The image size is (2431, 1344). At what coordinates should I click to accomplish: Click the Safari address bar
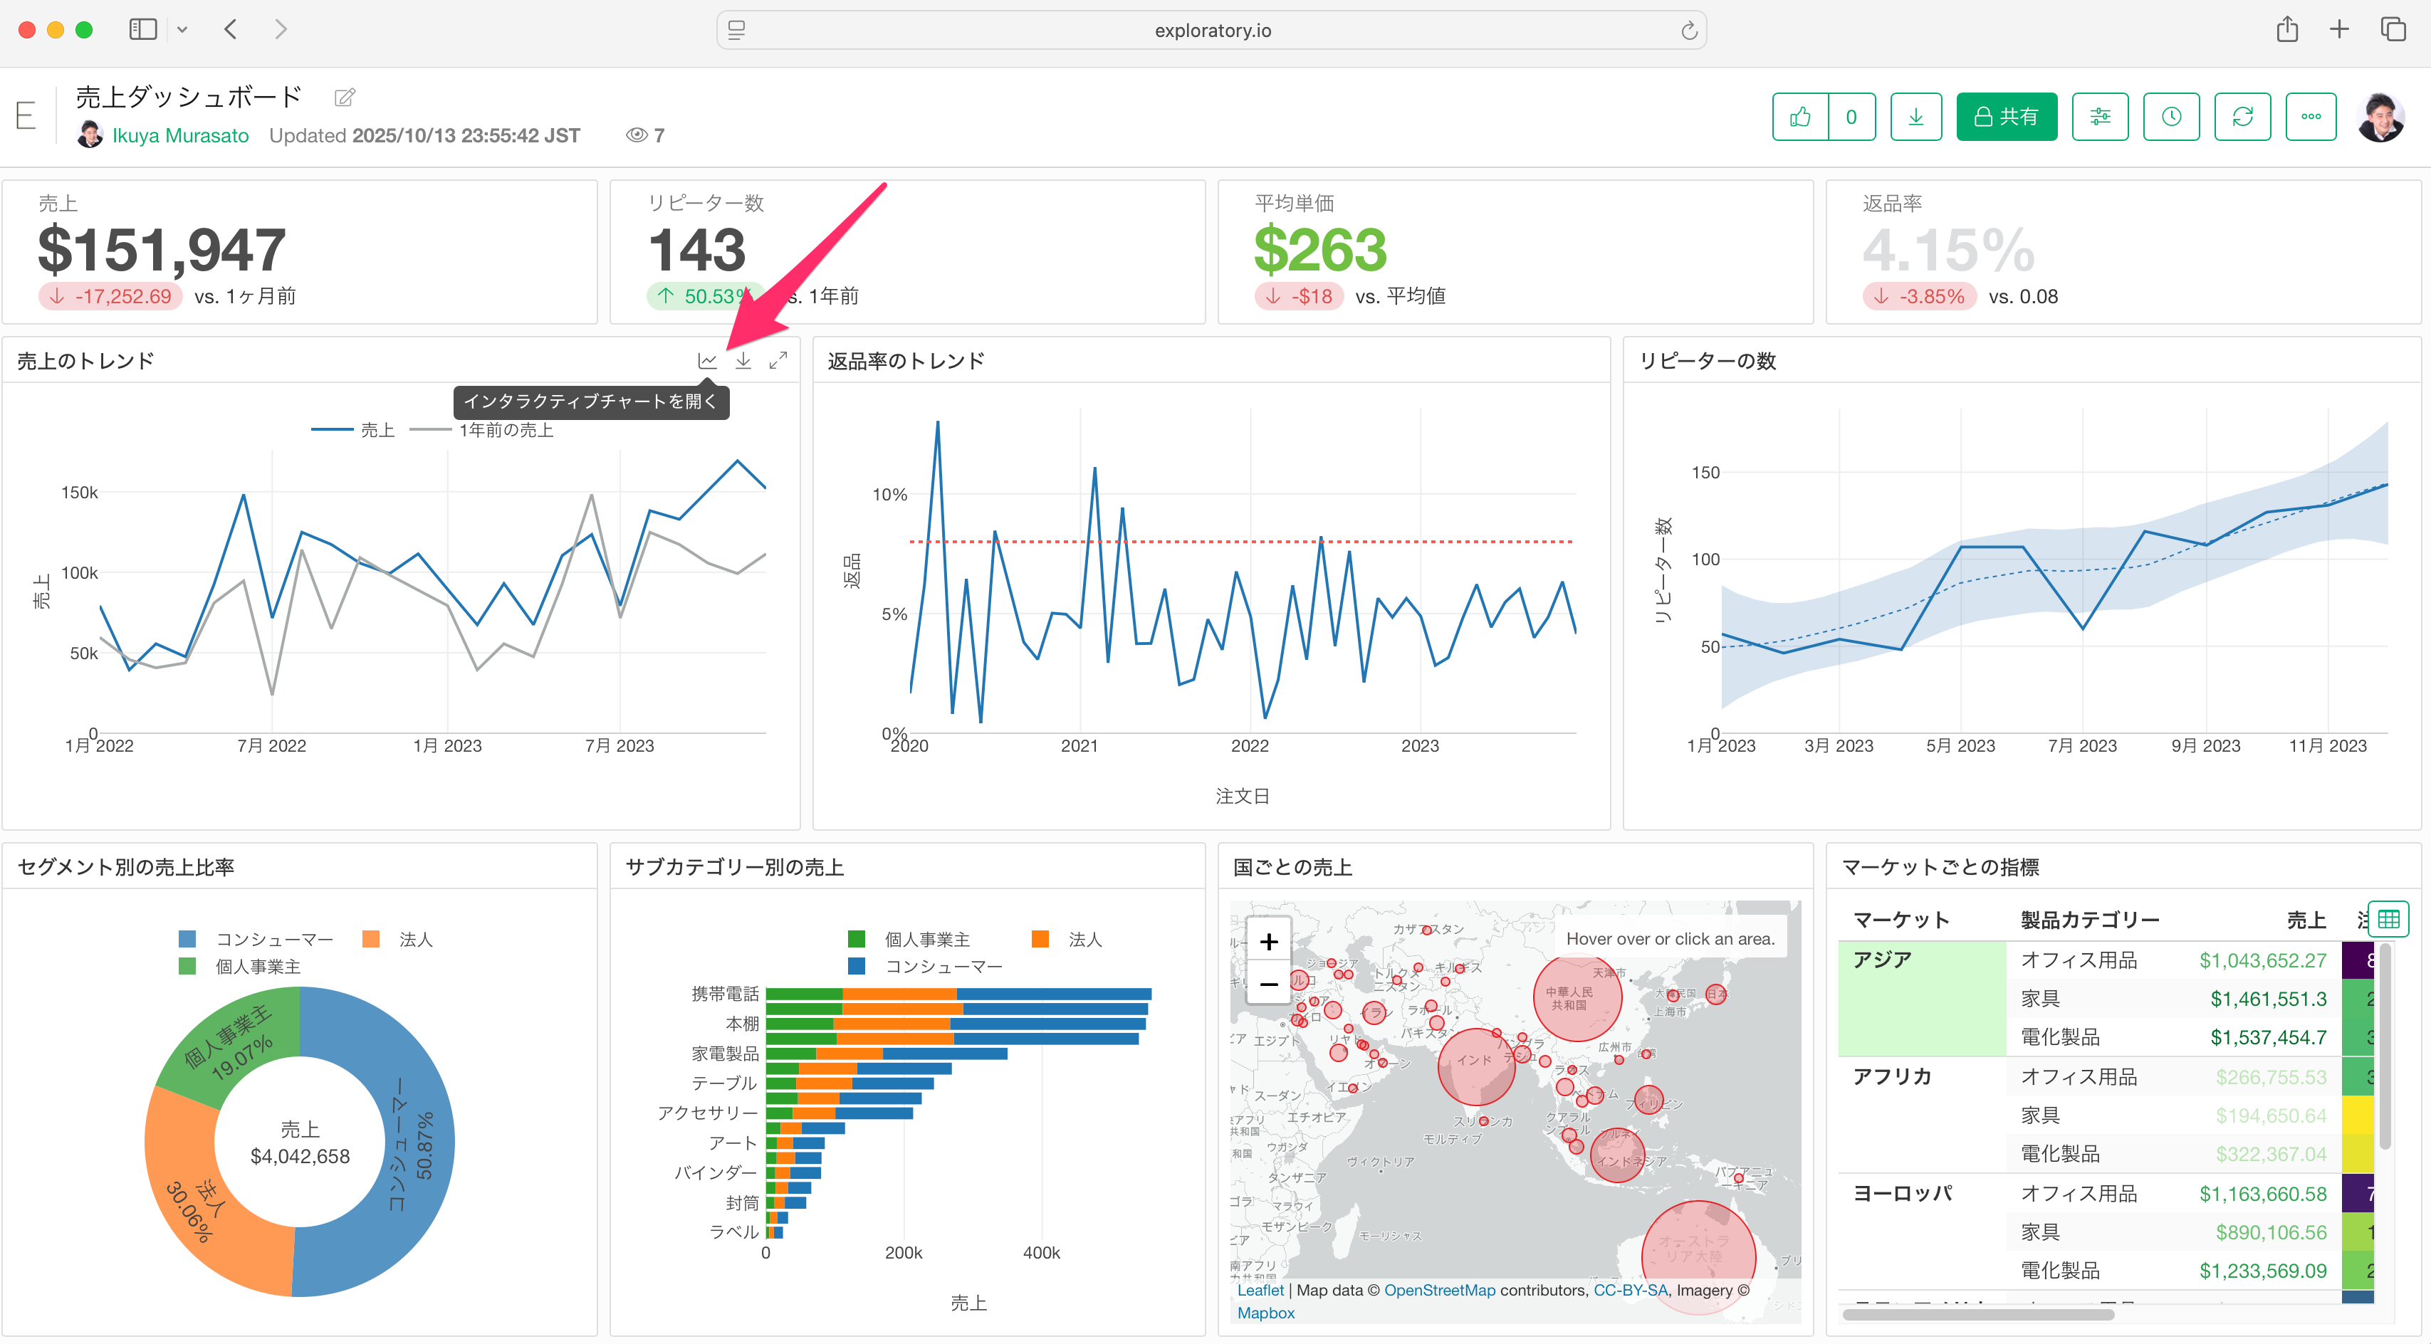pos(1212,30)
